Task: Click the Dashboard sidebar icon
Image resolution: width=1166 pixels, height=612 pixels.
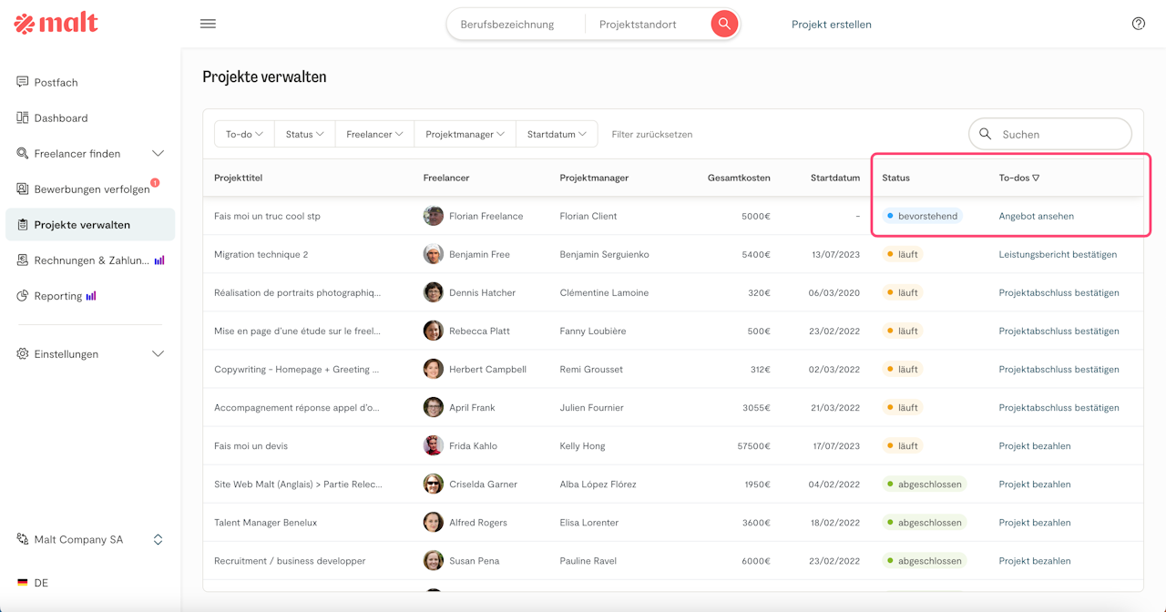Action: coord(23,117)
